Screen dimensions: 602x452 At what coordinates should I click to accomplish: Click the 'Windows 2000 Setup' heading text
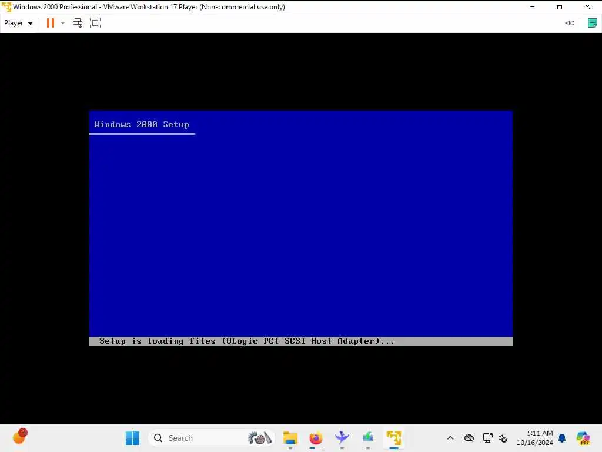(142, 124)
